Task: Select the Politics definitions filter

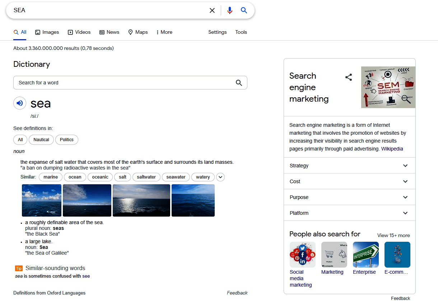Action: [x=66, y=140]
